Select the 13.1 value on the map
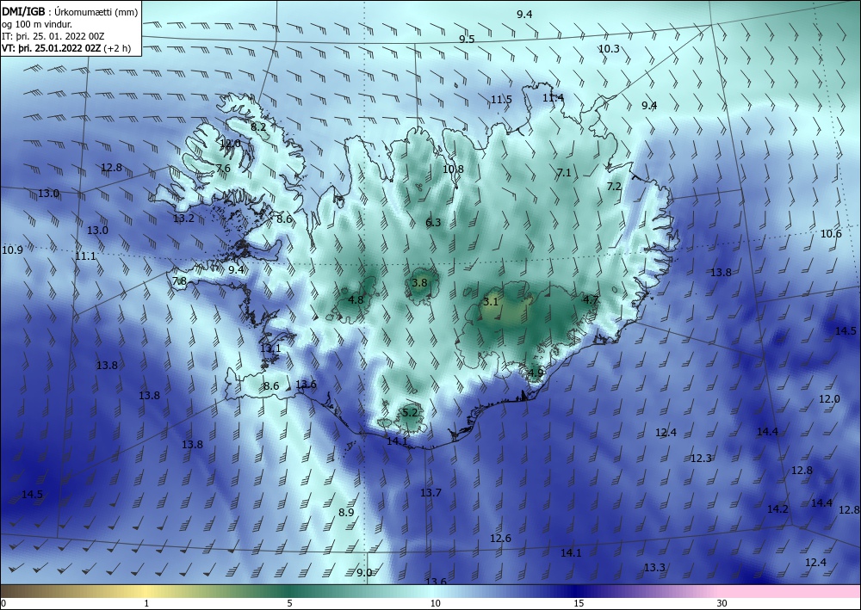The image size is (861, 610). pos(270,348)
